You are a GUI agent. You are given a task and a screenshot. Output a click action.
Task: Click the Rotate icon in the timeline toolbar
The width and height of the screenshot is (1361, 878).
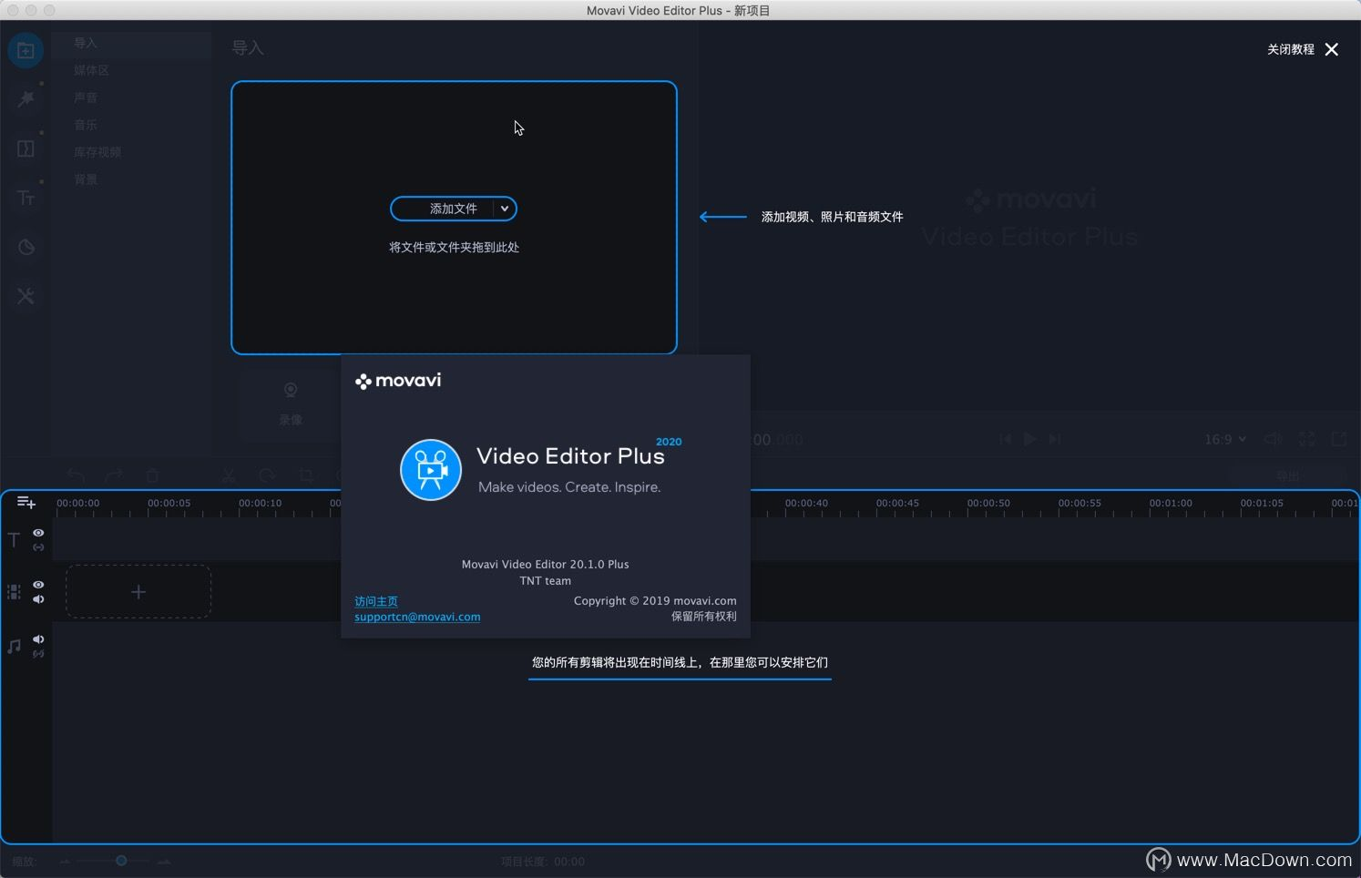267,475
